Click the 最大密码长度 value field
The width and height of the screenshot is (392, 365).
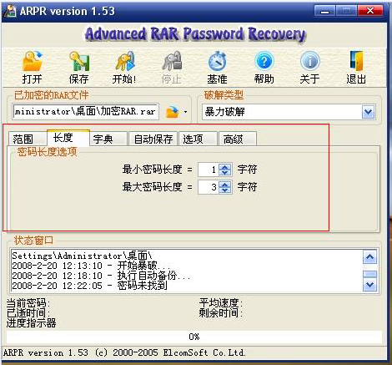[x=209, y=187]
